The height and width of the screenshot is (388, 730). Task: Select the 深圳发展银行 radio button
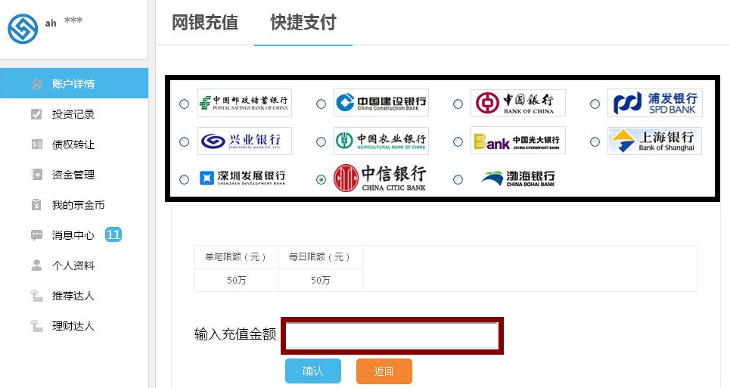(185, 179)
